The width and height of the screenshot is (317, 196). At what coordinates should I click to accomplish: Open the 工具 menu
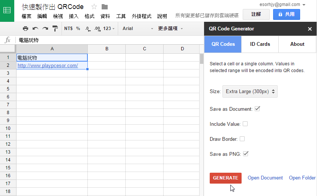pyautogui.click(x=121, y=16)
